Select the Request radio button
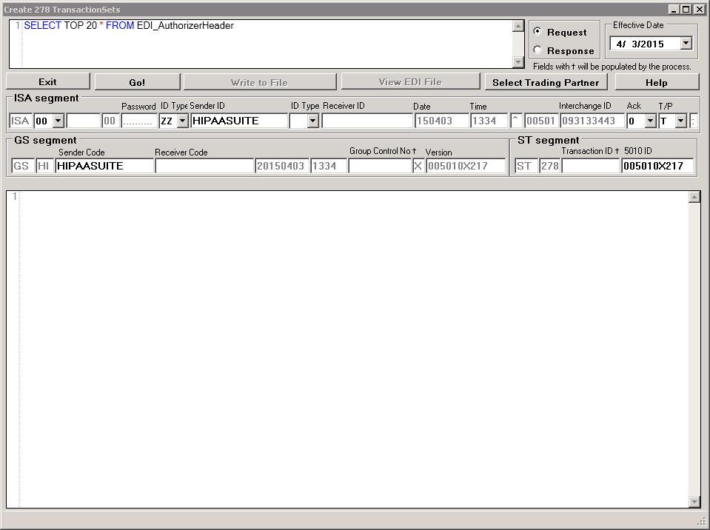Screen dimensions: 710x530 tap(539, 32)
